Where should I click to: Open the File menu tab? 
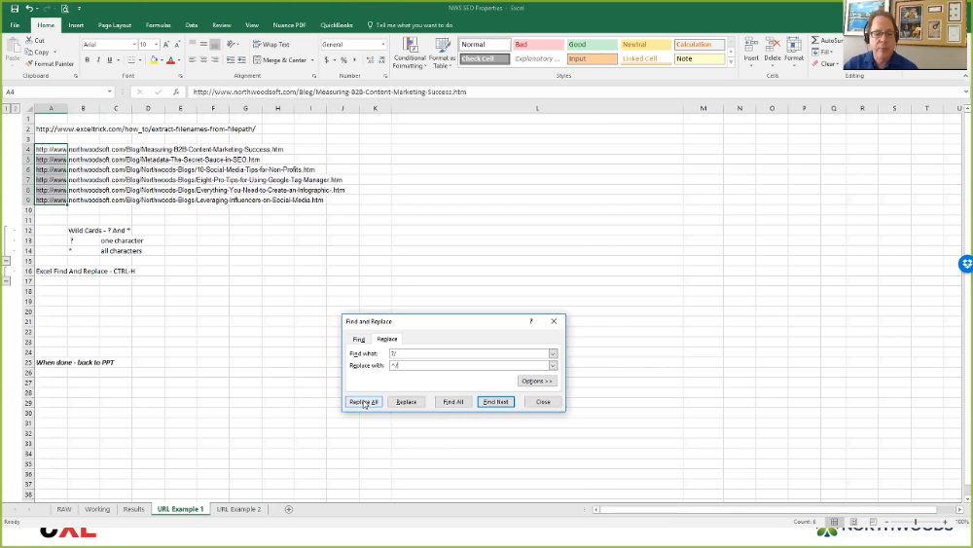pos(15,25)
